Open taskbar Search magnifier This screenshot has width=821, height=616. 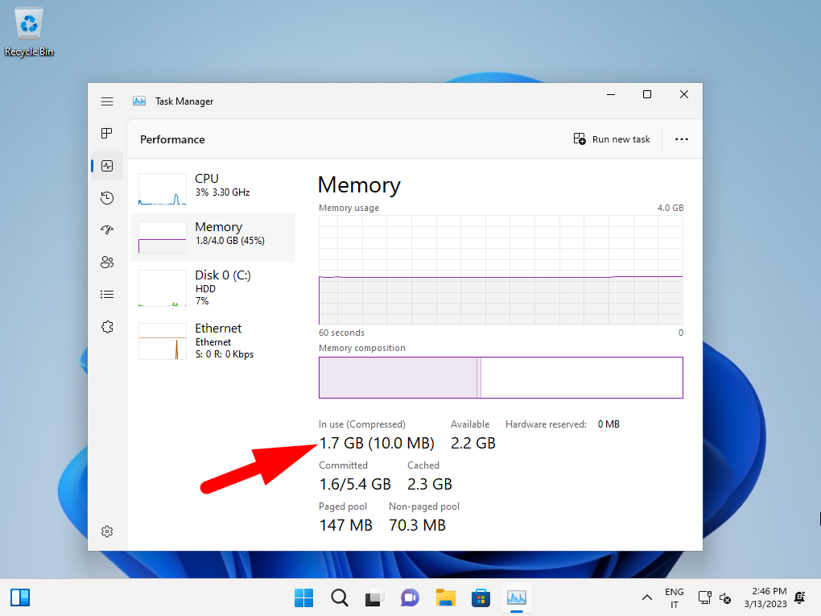340,597
